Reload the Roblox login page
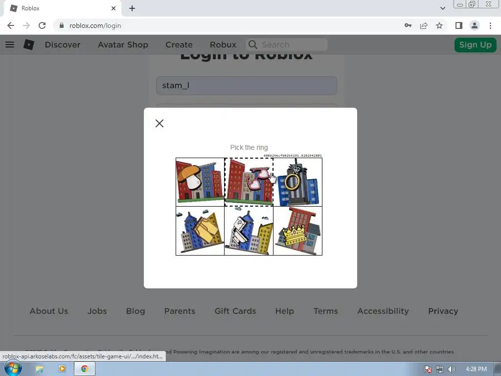This screenshot has width=501, height=376. pyautogui.click(x=42, y=25)
